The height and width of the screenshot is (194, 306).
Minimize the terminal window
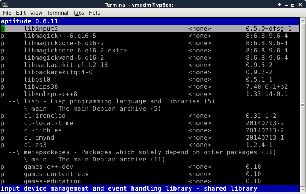tap(286, 4)
